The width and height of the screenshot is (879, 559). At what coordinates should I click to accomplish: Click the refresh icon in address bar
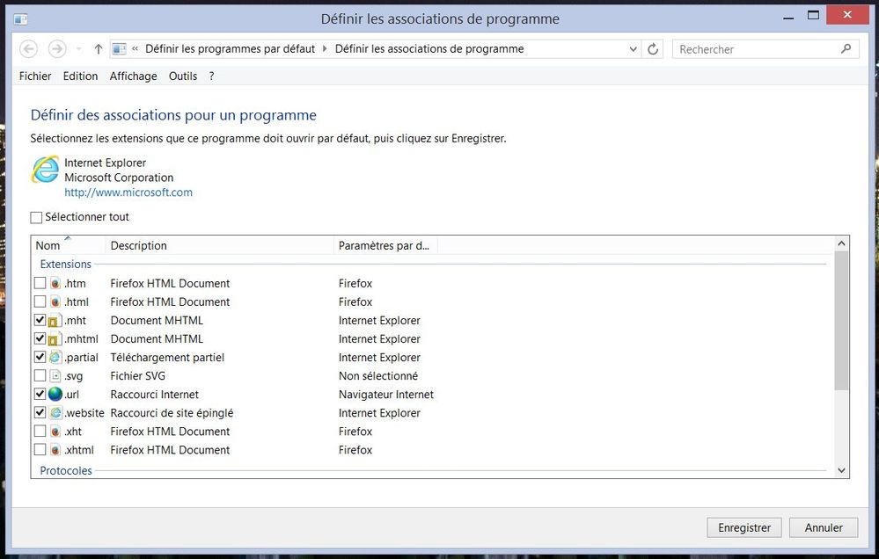[x=653, y=49]
